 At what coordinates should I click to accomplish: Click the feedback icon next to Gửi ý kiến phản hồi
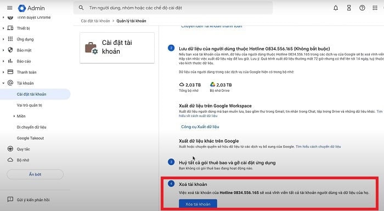point(10,200)
